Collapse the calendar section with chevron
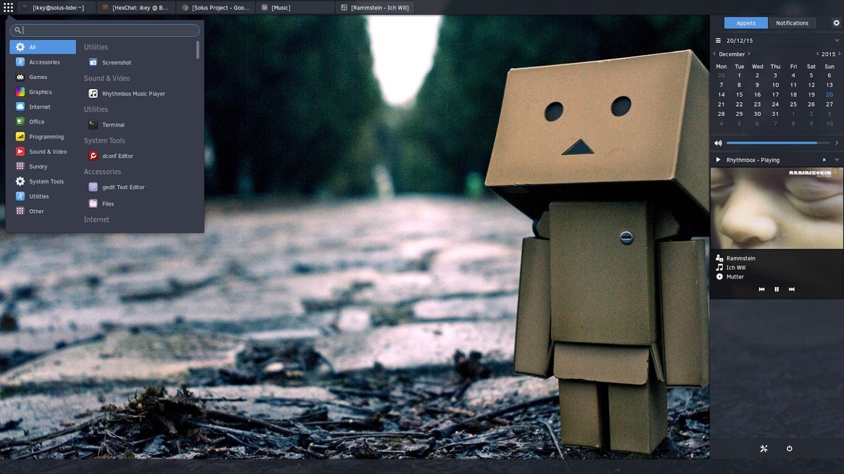This screenshot has width=844, height=474. [836, 41]
